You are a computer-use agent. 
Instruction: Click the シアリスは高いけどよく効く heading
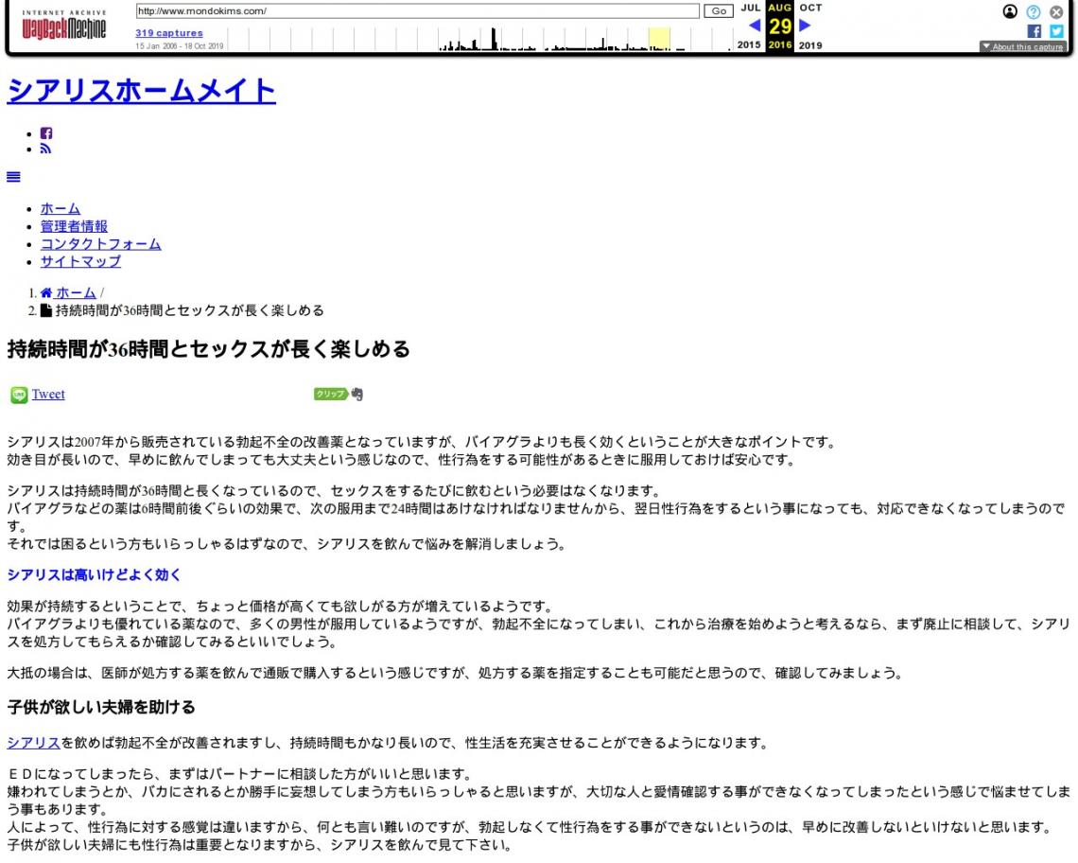(95, 575)
